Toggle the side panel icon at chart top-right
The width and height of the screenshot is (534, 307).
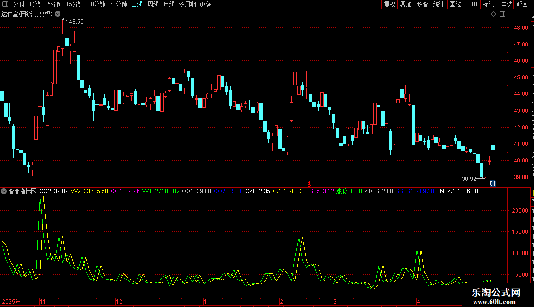tap(502, 14)
